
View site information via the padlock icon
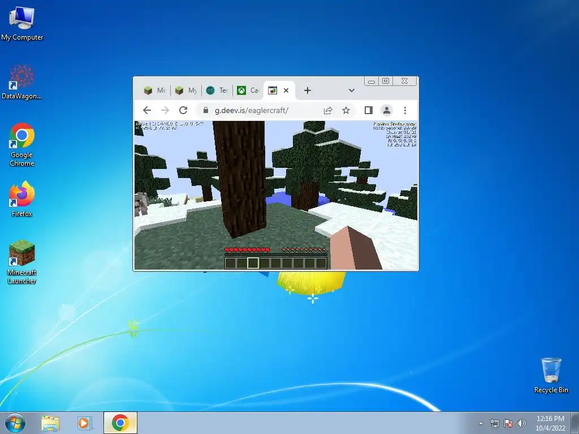[206, 110]
